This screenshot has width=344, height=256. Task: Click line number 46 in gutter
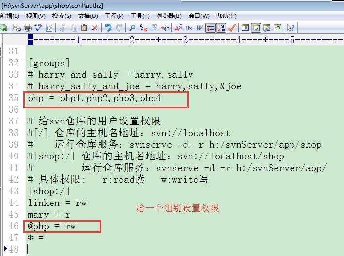point(14,226)
